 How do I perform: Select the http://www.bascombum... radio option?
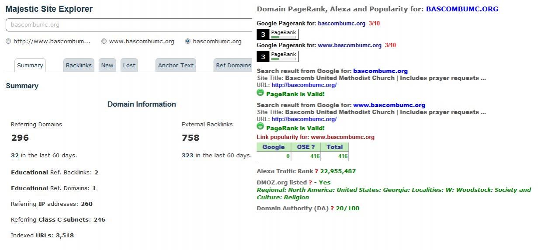[8, 42]
